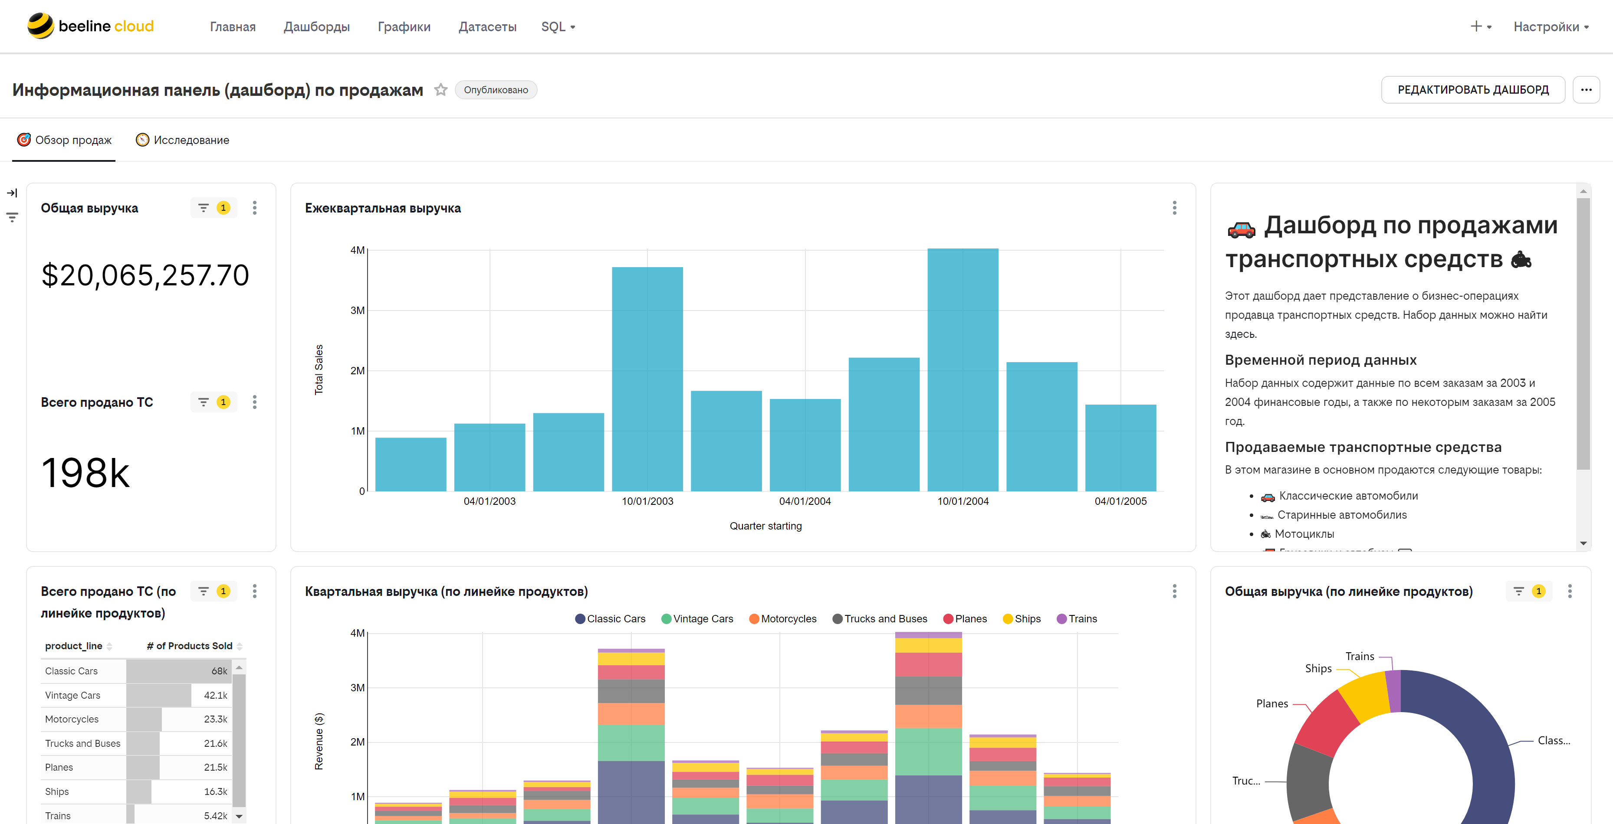The image size is (1613, 824).
Task: Open applied filters on Всего продано ТС card
Action: pyautogui.click(x=214, y=402)
